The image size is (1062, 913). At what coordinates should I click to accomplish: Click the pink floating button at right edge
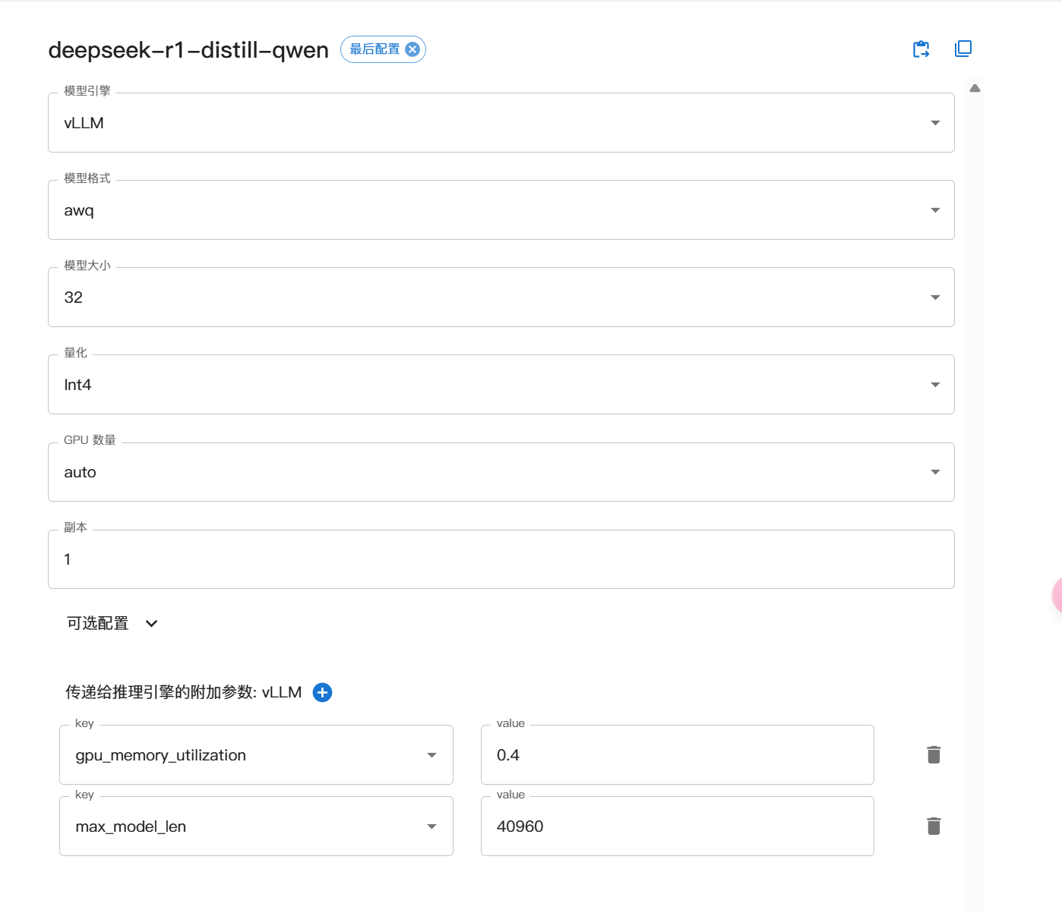coord(1057,595)
